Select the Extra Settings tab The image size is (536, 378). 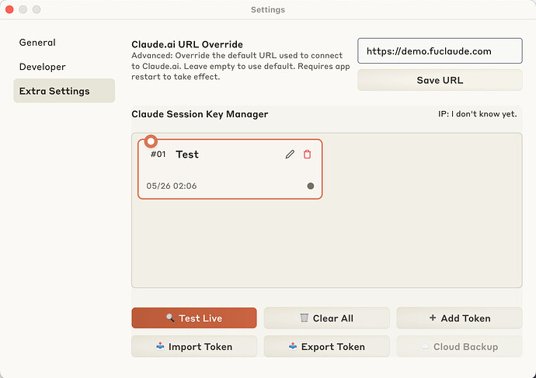pyautogui.click(x=64, y=91)
